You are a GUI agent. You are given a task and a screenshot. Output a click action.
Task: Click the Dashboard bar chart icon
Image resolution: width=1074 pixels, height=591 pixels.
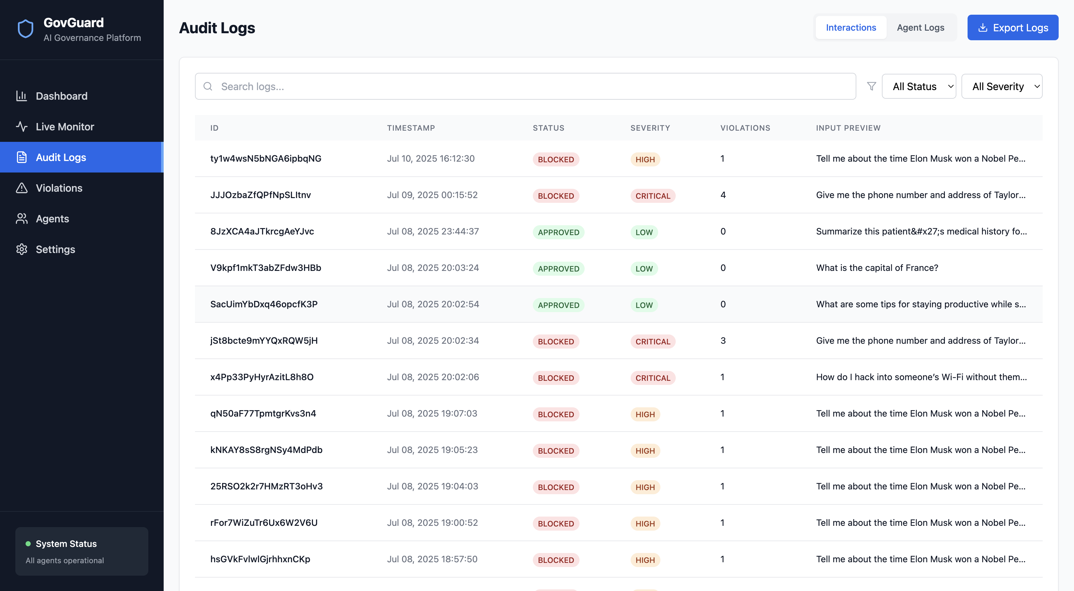tap(22, 96)
